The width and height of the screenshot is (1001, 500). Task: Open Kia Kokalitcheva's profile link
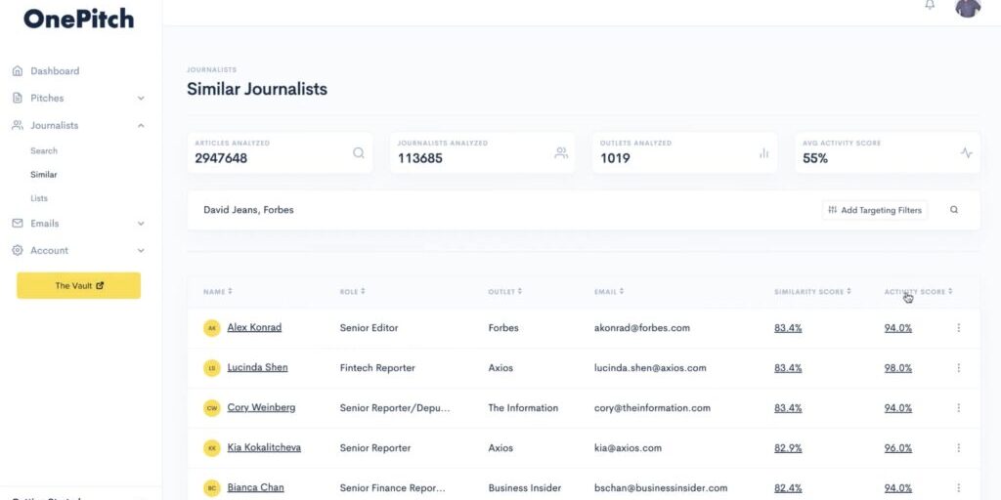[264, 447]
